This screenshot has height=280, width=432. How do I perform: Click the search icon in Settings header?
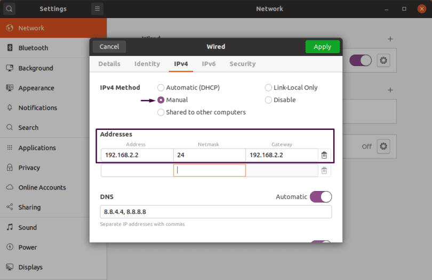pyautogui.click(x=10, y=9)
